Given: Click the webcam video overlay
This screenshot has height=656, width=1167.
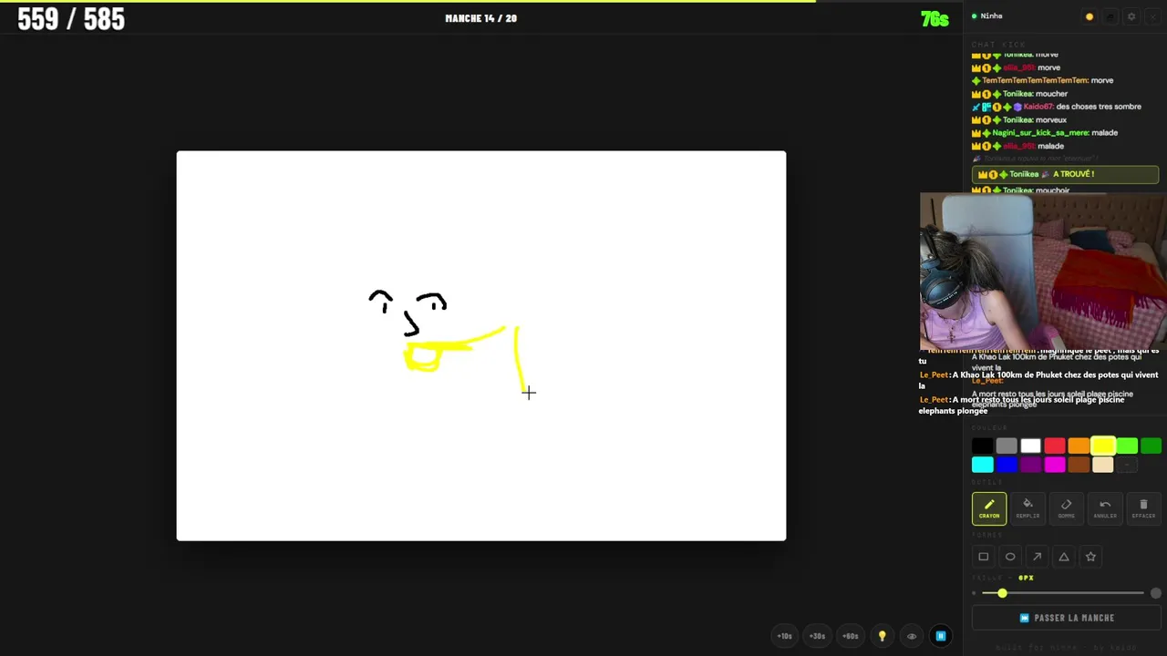Looking at the screenshot, I should tap(1043, 272).
